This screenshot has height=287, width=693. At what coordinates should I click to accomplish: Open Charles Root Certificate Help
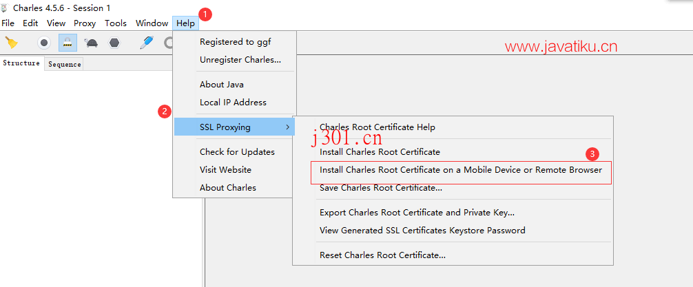tap(453, 127)
